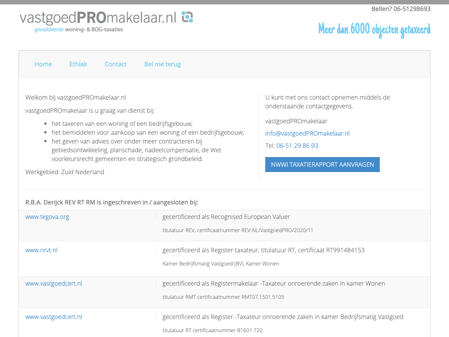Open www.vastgoedcert.nl in the kamer Wonen row
The width and height of the screenshot is (449, 337).
tap(53, 283)
